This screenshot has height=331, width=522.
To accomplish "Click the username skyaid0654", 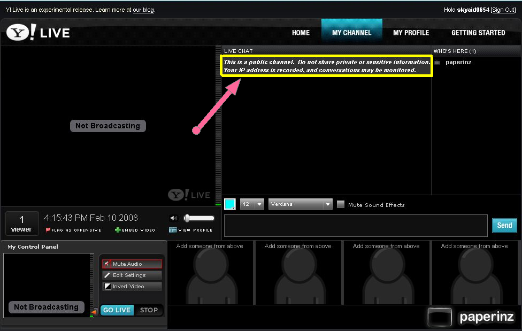I will coord(473,10).
